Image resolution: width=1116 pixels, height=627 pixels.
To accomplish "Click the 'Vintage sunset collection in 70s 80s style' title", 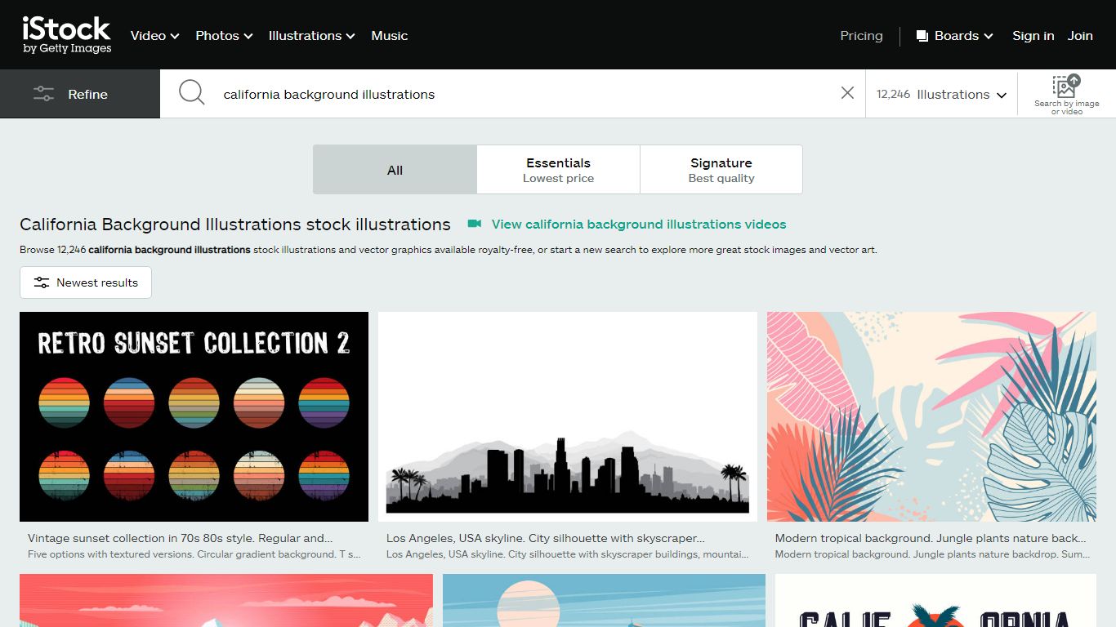I will 181,539.
